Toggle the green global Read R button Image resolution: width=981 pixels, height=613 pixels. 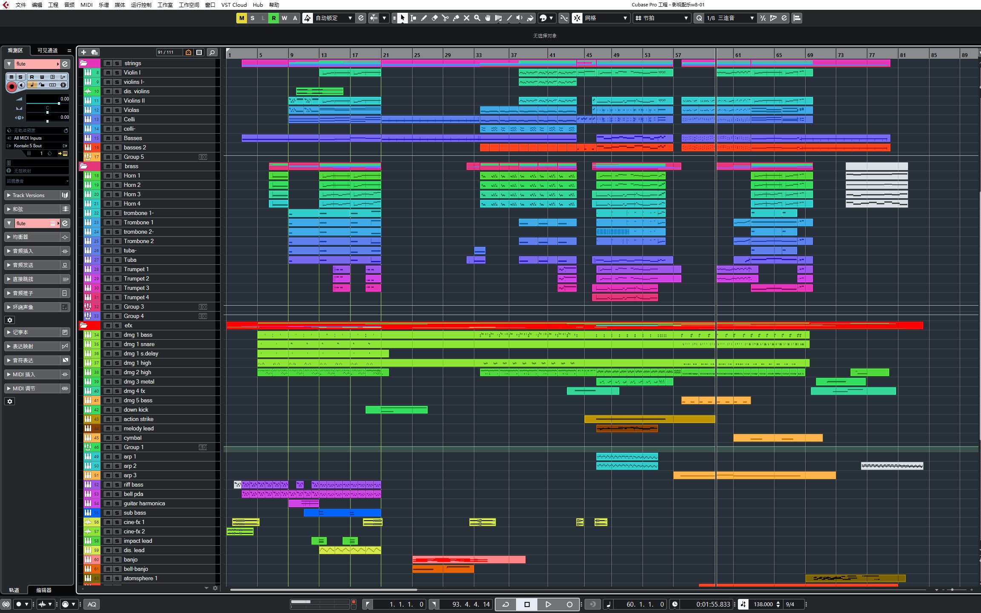[x=274, y=18]
